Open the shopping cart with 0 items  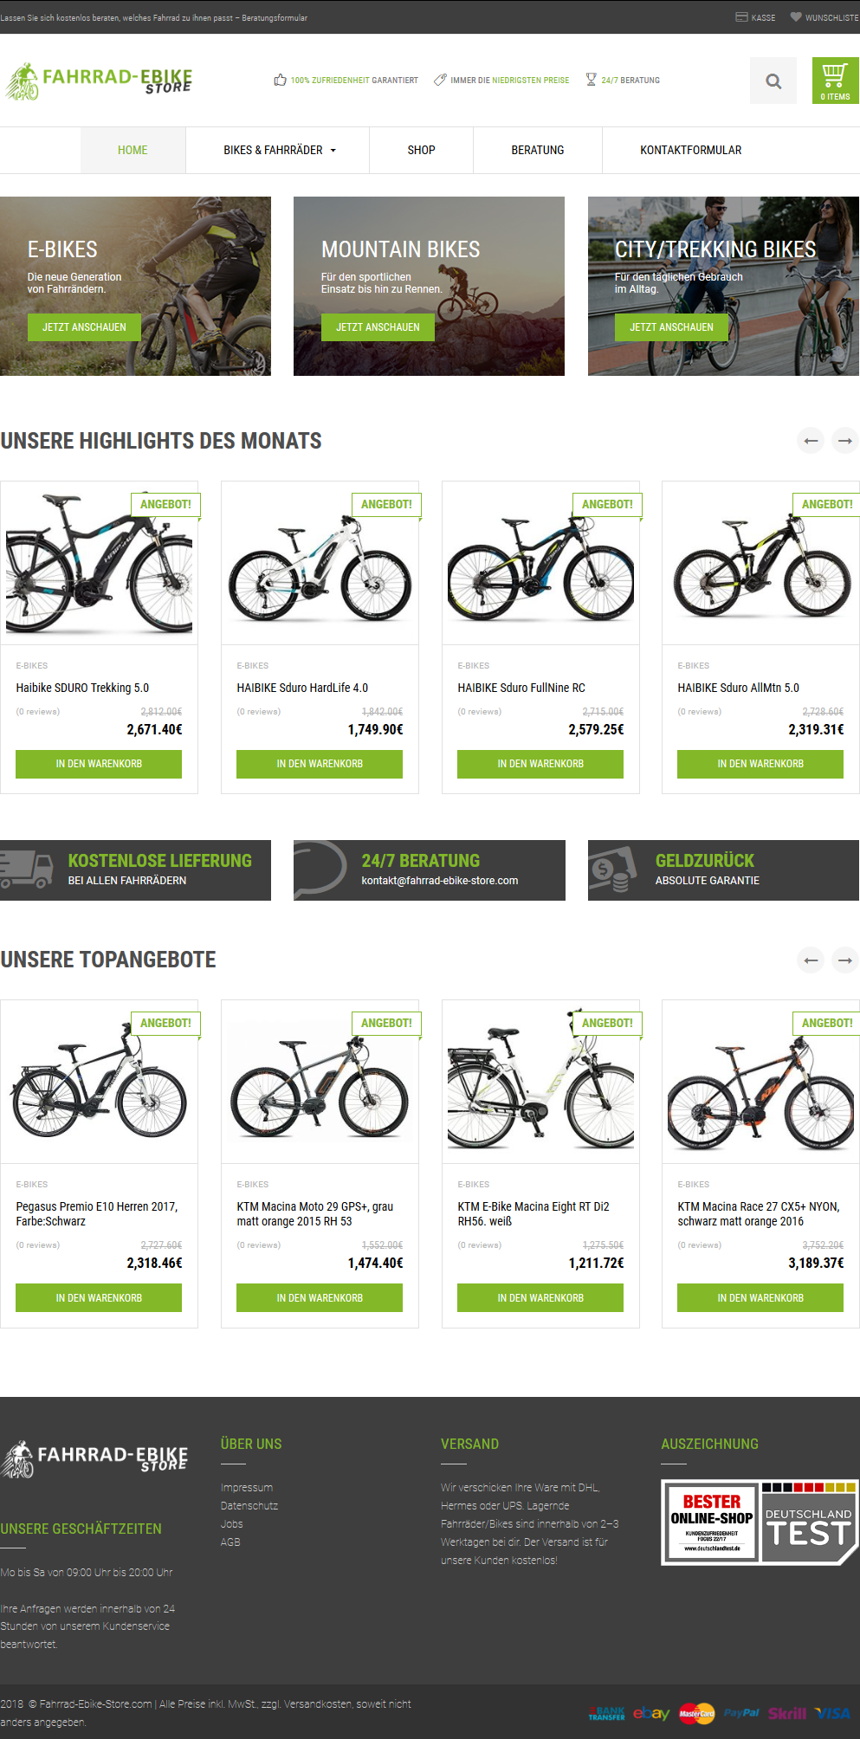[835, 81]
